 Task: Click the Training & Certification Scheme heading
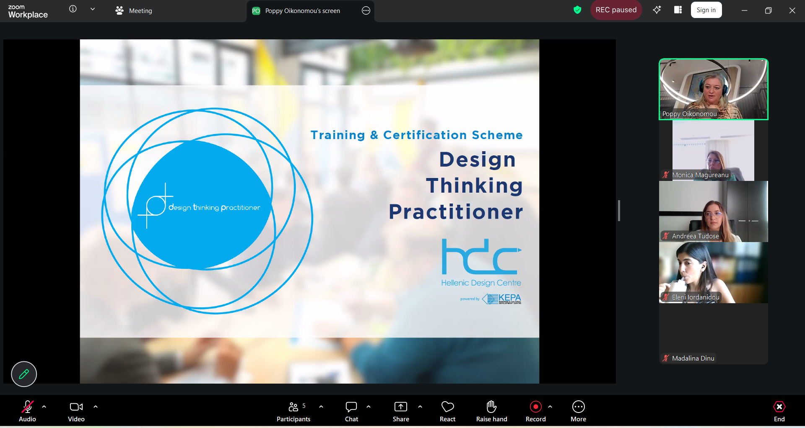tap(417, 135)
